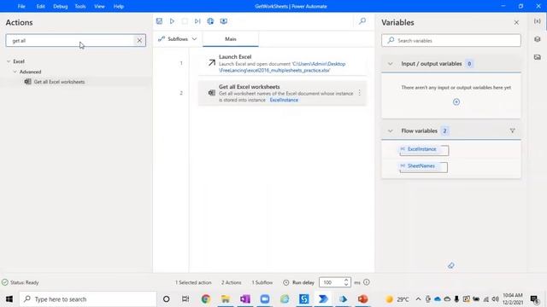Open the more options menu for step 2
The height and width of the screenshot is (307, 547).
tap(359, 93)
